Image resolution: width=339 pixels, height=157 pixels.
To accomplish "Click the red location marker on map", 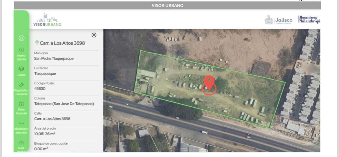I will pos(209,85).
